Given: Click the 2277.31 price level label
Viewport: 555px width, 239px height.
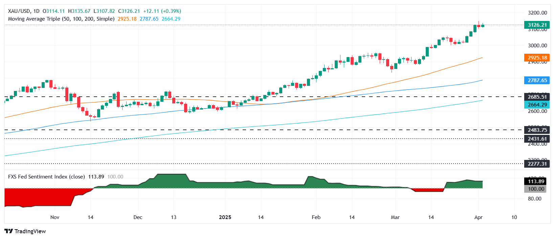Looking at the screenshot, I should 537,164.
